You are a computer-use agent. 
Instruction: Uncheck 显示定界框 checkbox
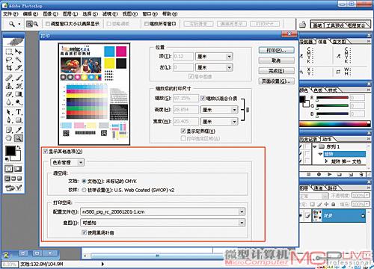(x=183, y=131)
